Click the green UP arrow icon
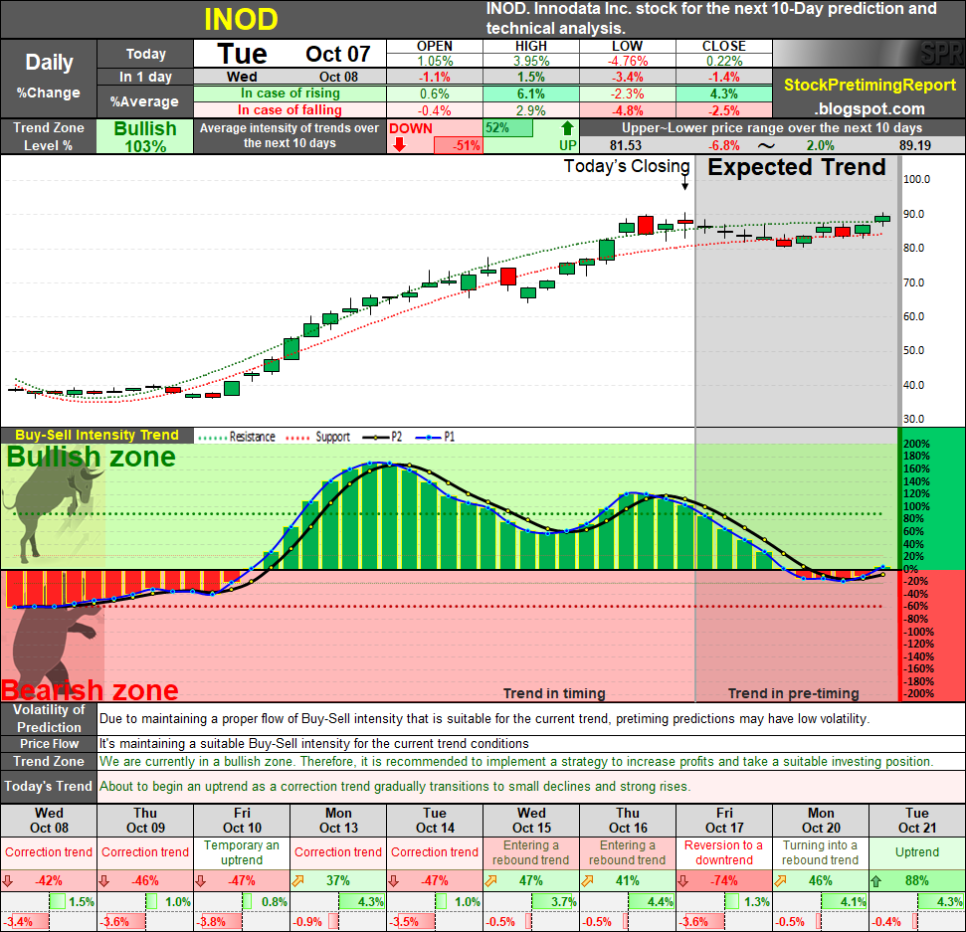Screen dimensions: 966x932 (567, 128)
